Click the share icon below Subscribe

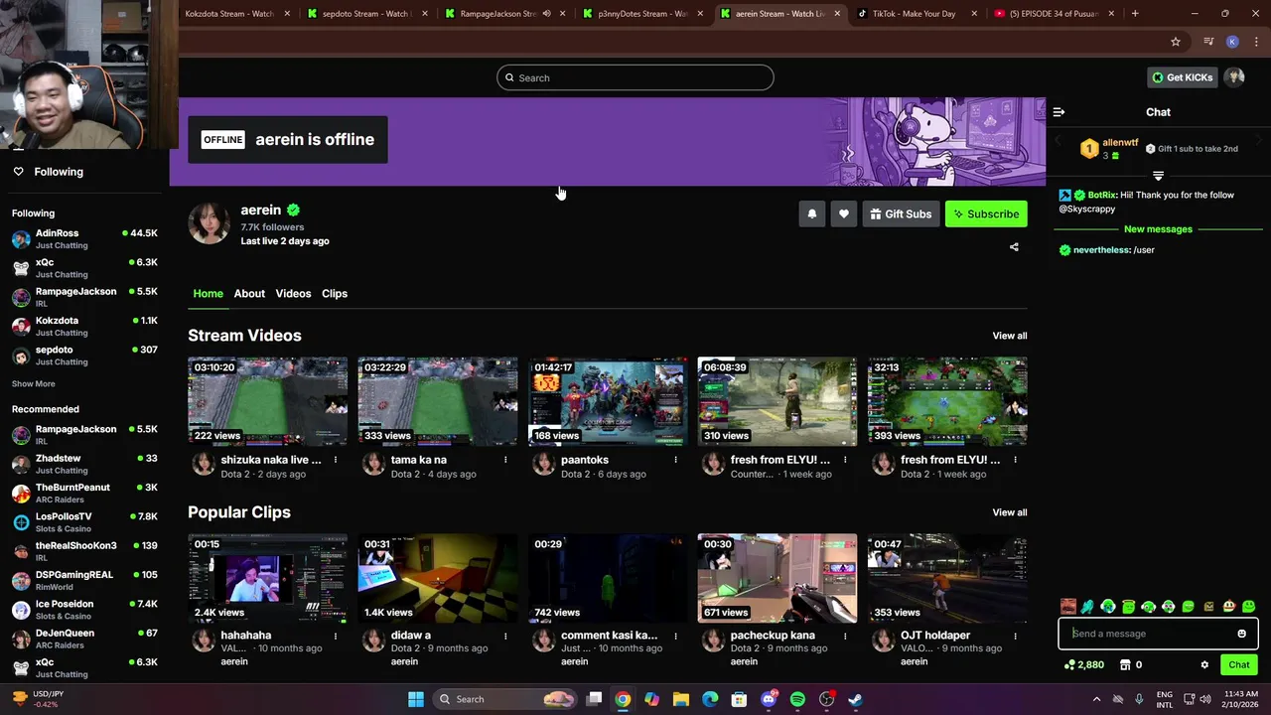coord(1014,247)
